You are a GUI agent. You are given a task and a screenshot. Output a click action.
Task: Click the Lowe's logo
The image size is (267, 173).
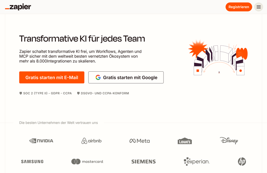pos(185,141)
